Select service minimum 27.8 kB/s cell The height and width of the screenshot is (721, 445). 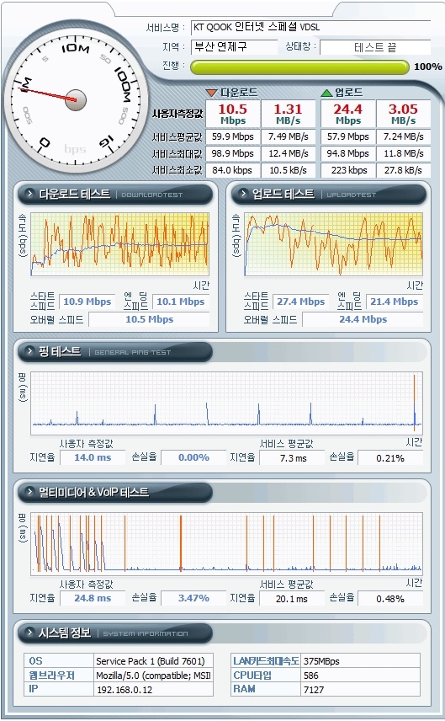(403, 170)
